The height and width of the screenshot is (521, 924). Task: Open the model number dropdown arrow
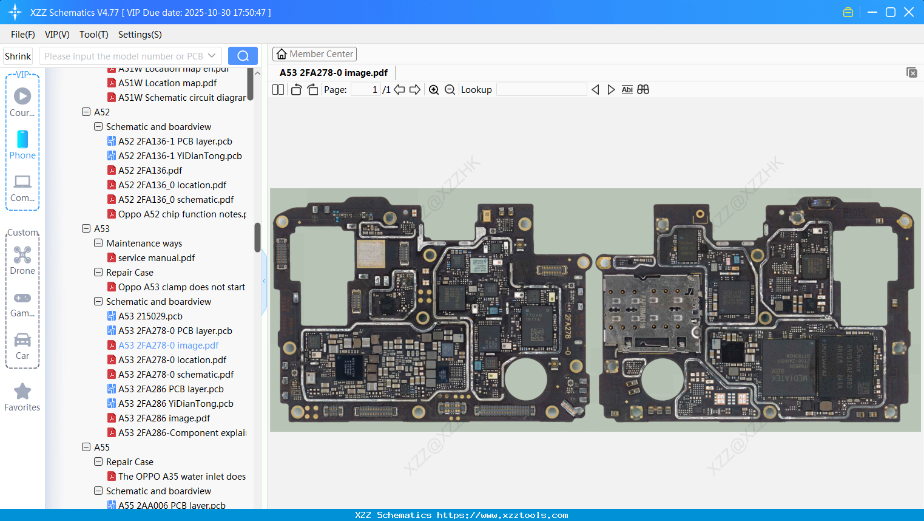(212, 56)
